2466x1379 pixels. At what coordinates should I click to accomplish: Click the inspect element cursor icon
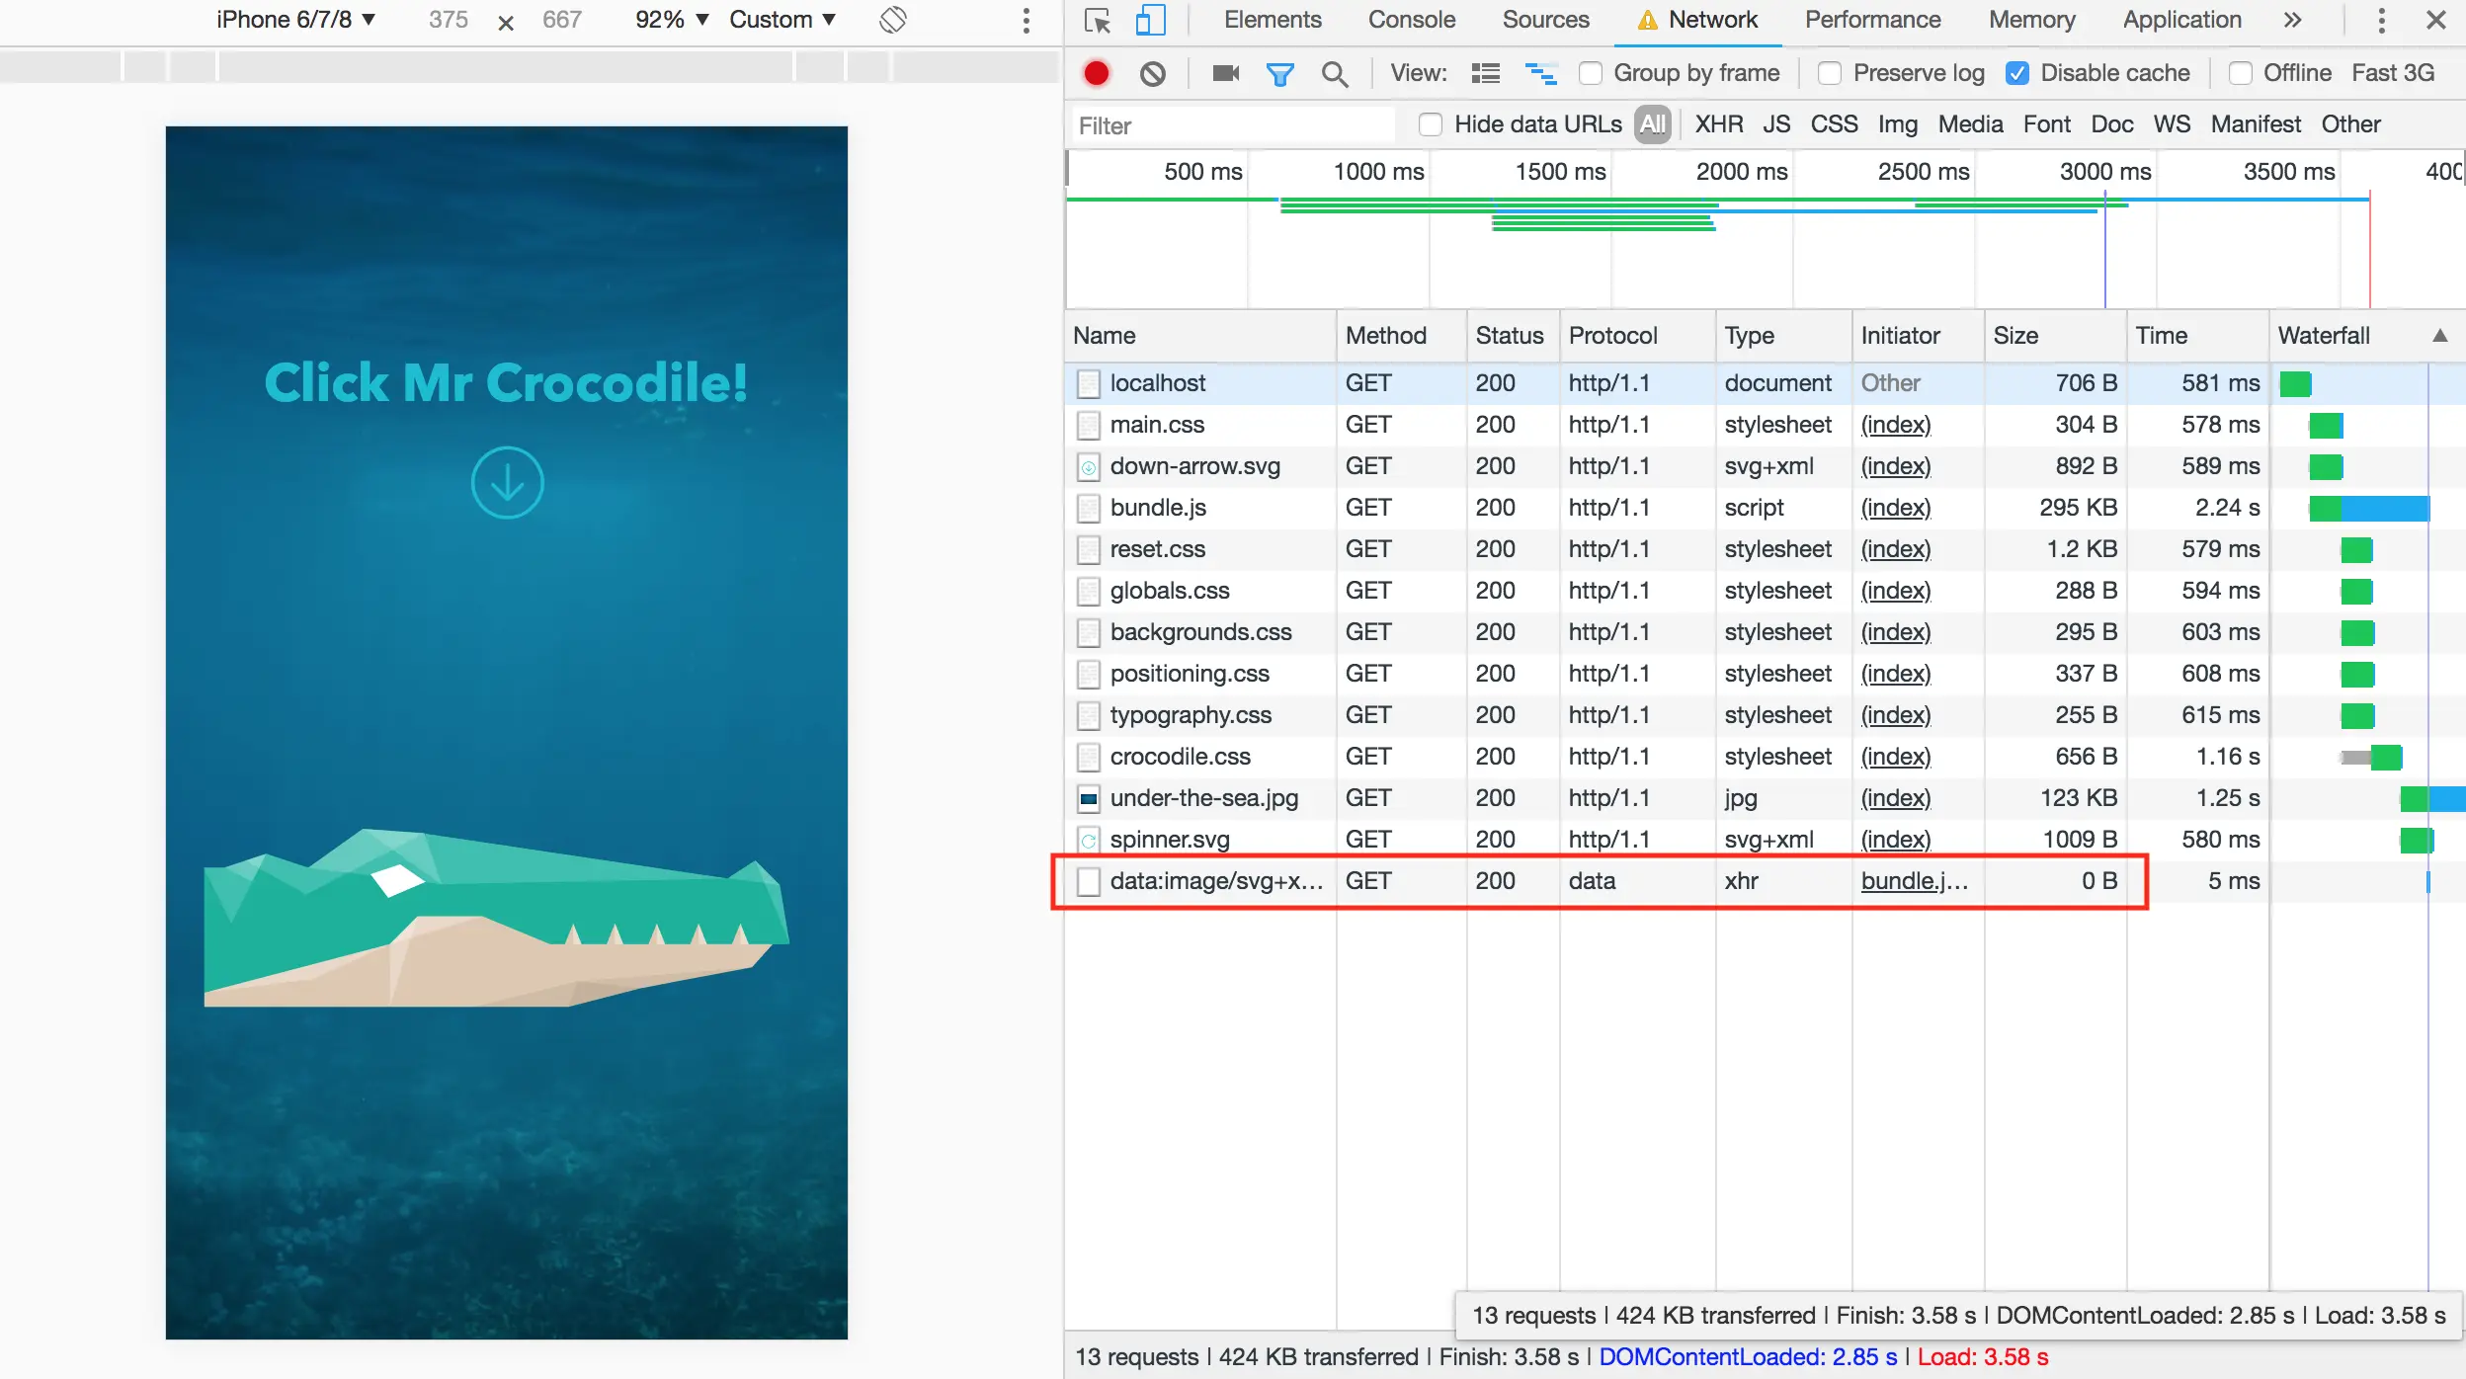coord(1097,21)
